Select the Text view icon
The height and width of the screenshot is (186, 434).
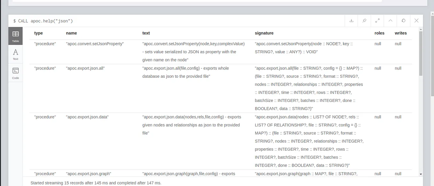[x=15, y=54]
